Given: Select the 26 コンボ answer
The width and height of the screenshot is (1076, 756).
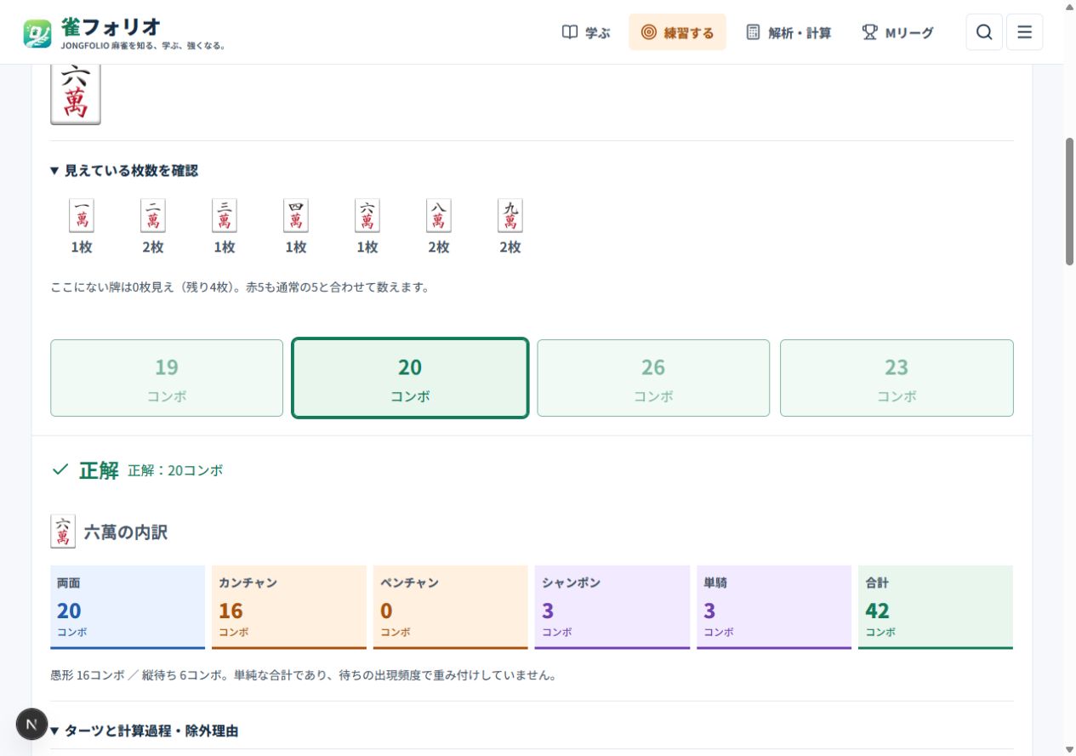Looking at the screenshot, I should tap(653, 378).
